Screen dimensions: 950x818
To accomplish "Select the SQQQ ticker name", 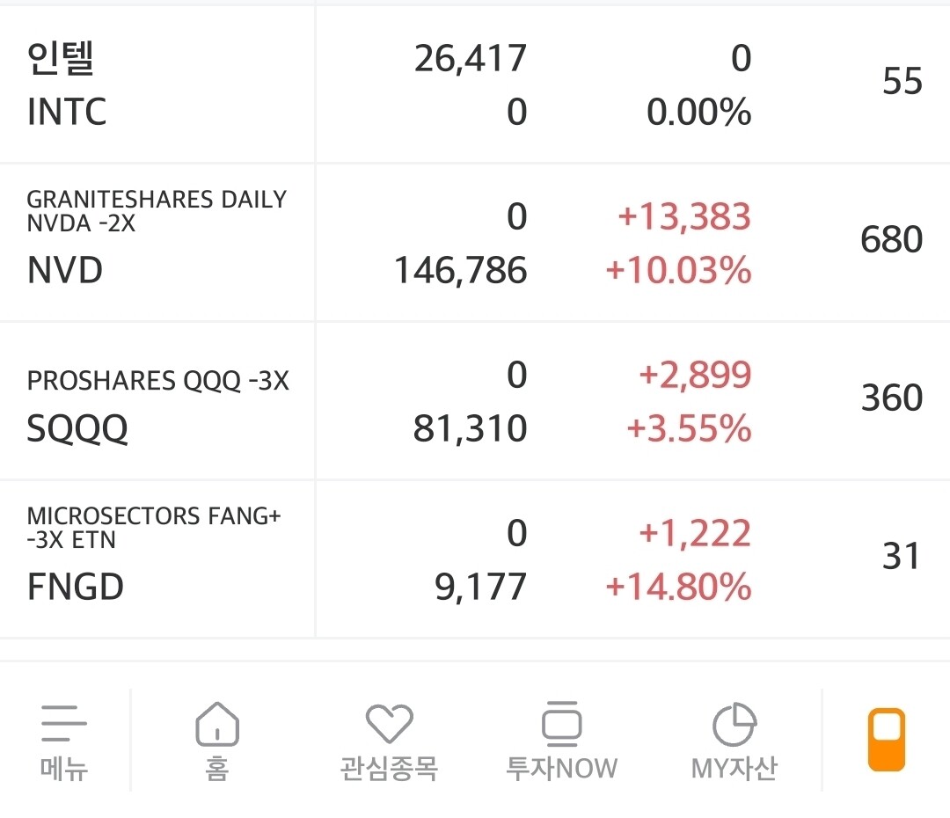I will point(77,429).
